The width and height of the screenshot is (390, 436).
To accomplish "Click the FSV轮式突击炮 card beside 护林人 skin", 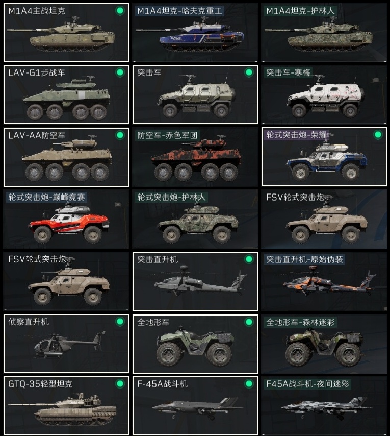I will 324,219.
